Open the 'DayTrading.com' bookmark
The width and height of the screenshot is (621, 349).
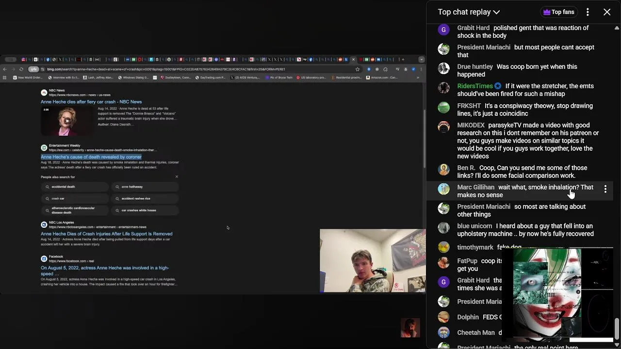[x=210, y=78]
